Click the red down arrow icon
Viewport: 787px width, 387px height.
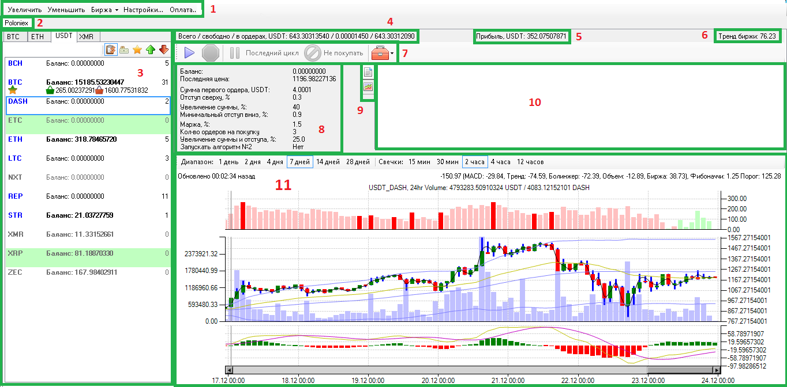164,50
